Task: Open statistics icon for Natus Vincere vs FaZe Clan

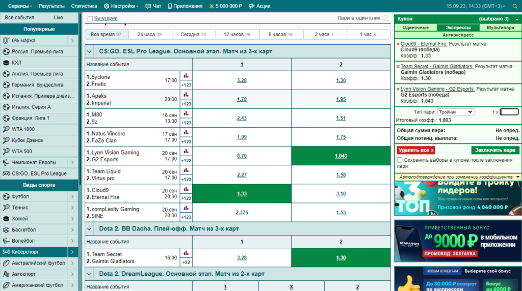Action: (x=186, y=133)
